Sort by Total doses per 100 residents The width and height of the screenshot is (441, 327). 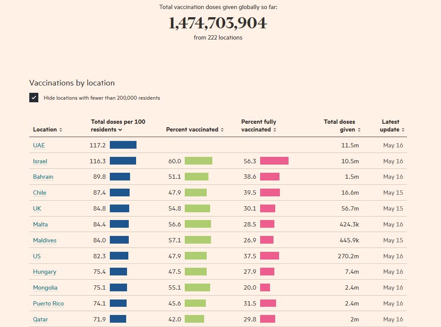(x=118, y=126)
